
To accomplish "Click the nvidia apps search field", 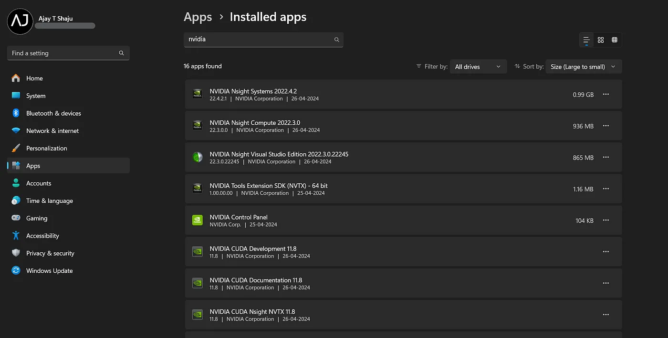I will 263,40.
